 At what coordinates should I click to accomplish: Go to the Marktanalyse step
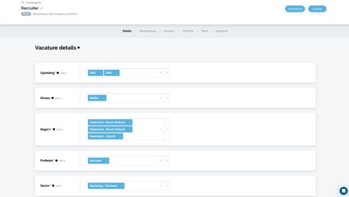click(148, 31)
